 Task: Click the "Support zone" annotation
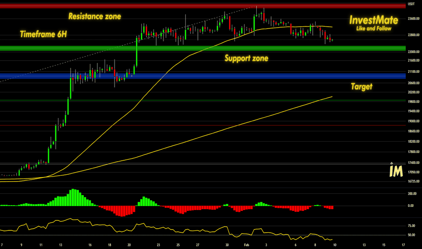click(246, 58)
